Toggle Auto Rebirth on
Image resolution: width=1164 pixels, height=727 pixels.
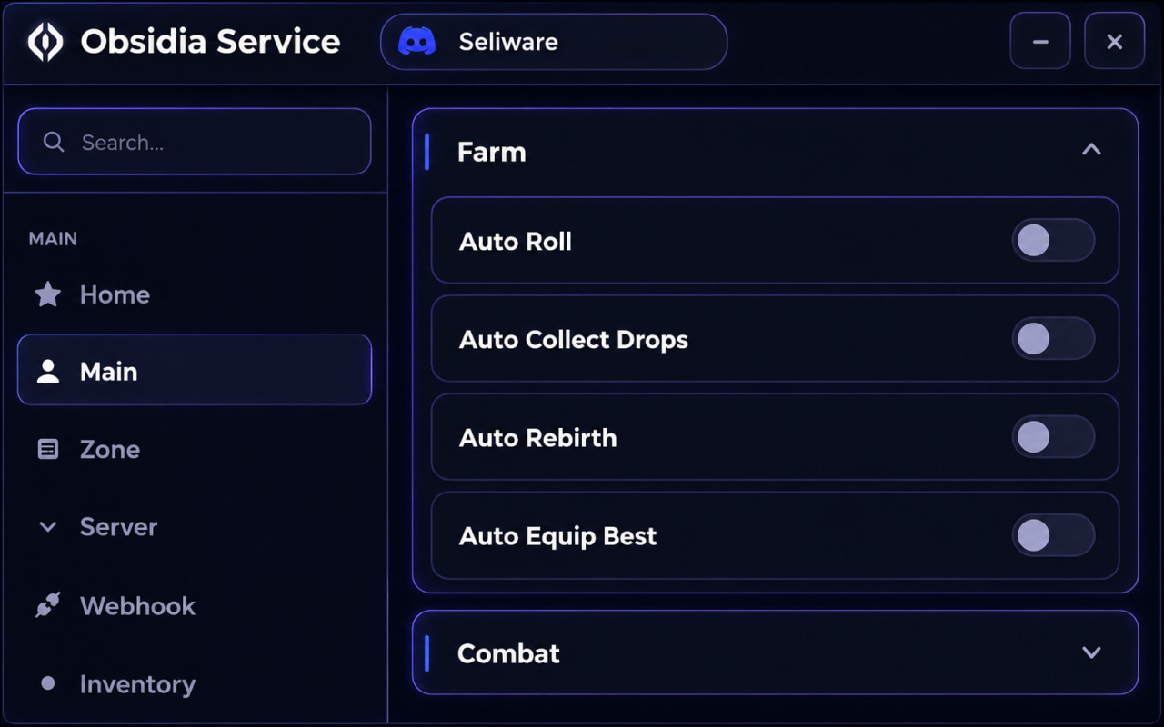point(1053,437)
